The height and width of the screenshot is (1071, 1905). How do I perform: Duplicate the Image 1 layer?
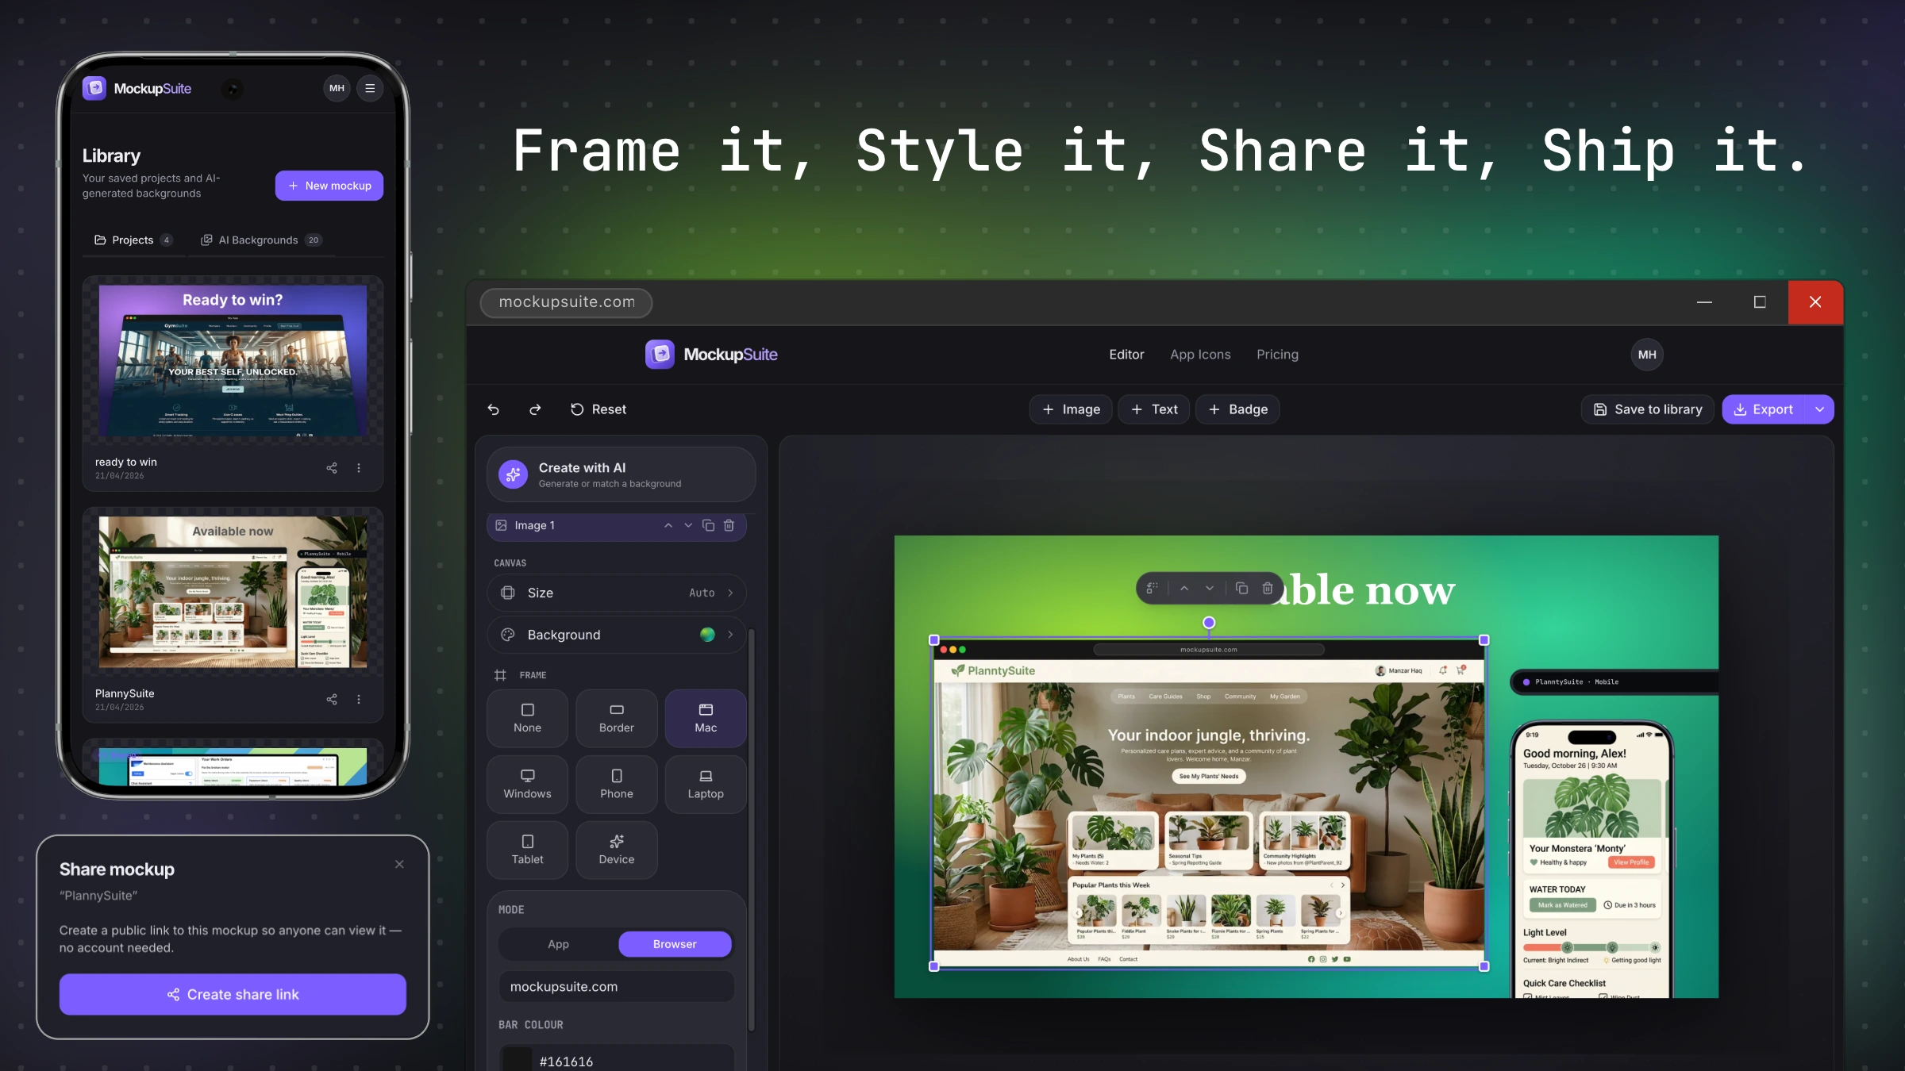pos(709,525)
